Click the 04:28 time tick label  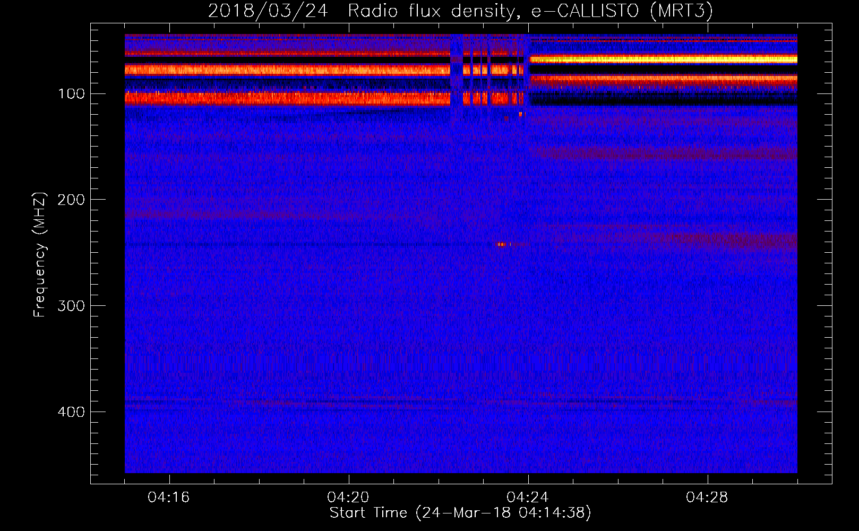pos(707,498)
